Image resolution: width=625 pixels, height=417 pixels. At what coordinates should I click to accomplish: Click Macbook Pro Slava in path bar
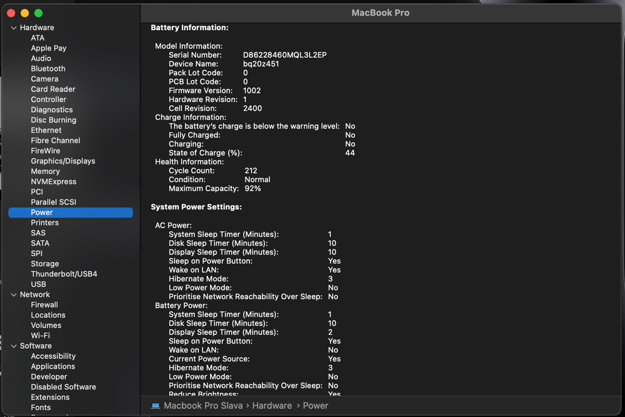click(x=203, y=406)
